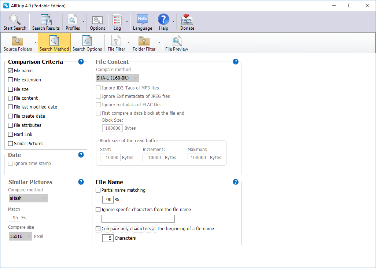
Task: Toggle Ignore metadata of FLAC files
Action: click(x=98, y=104)
